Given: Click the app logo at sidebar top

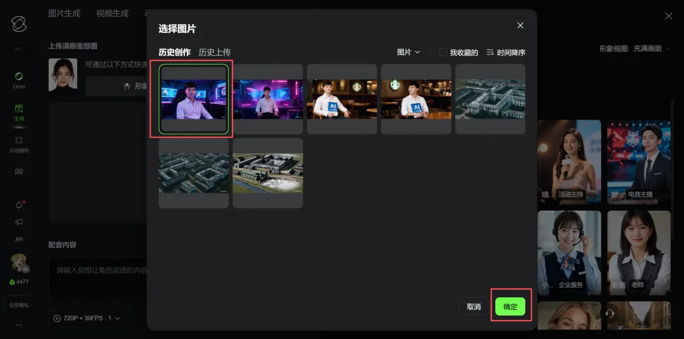Looking at the screenshot, I should point(19,24).
